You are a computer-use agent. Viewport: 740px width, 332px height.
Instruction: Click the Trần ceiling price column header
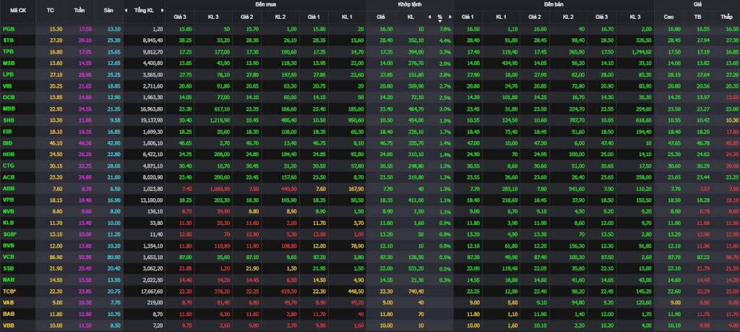[x=79, y=10]
